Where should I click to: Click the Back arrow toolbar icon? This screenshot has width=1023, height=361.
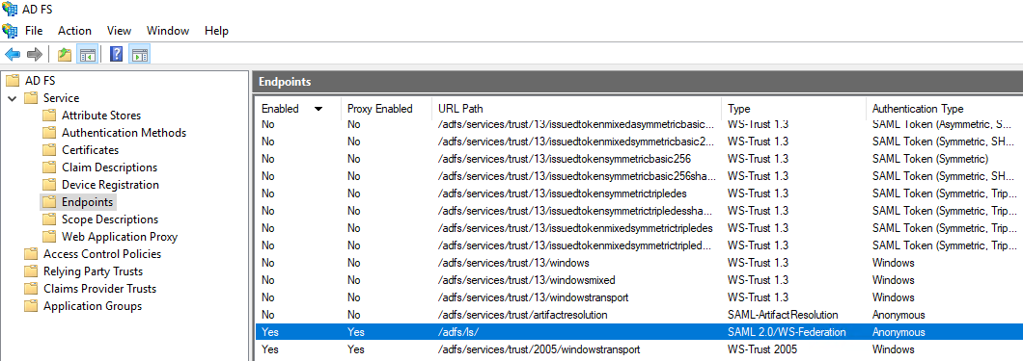(x=13, y=54)
